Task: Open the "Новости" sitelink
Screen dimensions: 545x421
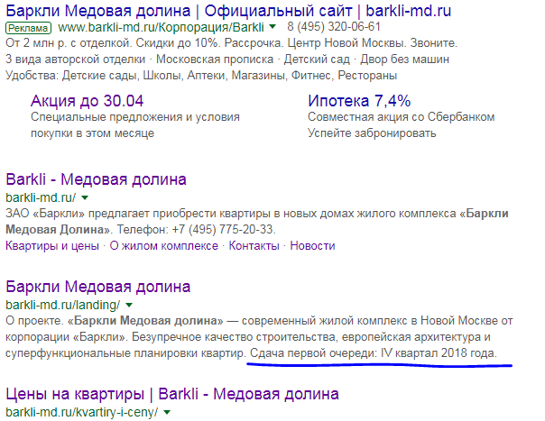Action: (312, 246)
